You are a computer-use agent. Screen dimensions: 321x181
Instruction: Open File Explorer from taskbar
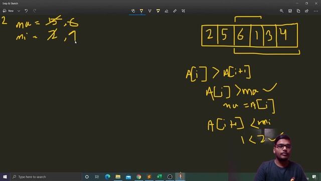[118, 176]
